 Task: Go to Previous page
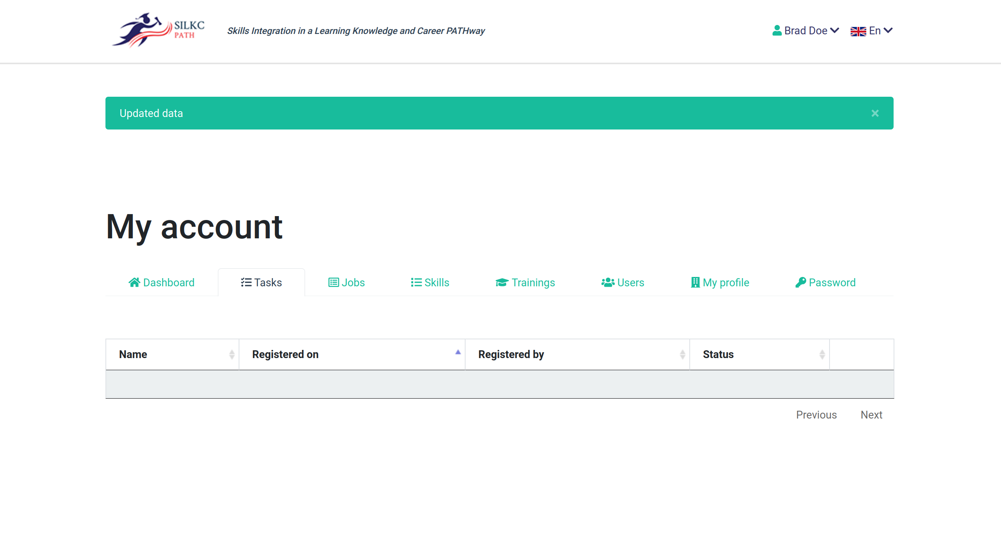pyautogui.click(x=816, y=415)
